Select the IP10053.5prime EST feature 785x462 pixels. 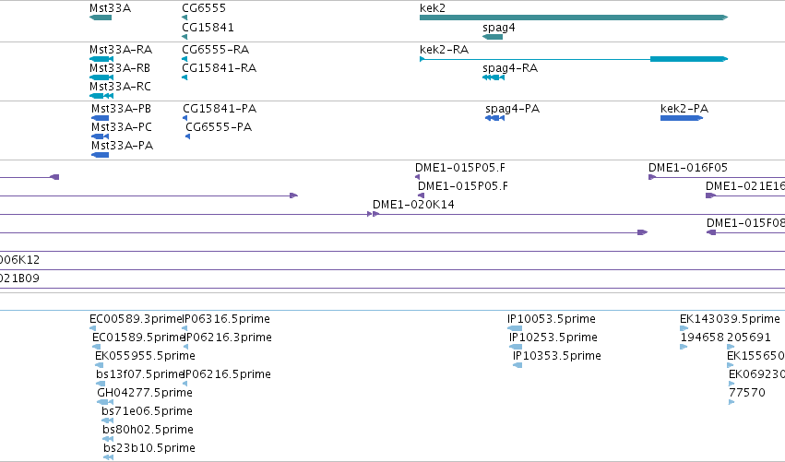coord(515,328)
